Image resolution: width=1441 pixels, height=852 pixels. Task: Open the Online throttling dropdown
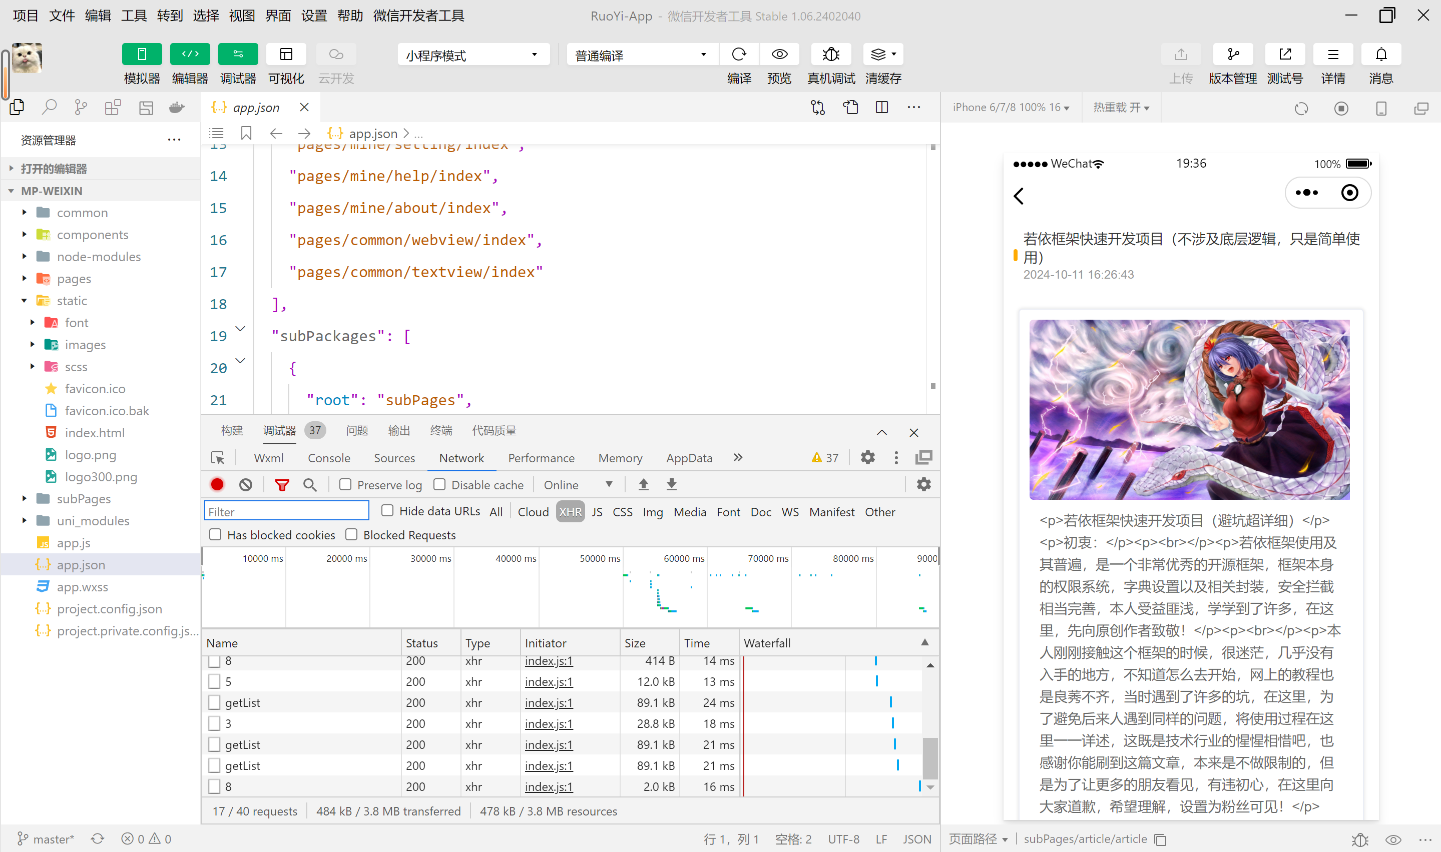tap(577, 485)
